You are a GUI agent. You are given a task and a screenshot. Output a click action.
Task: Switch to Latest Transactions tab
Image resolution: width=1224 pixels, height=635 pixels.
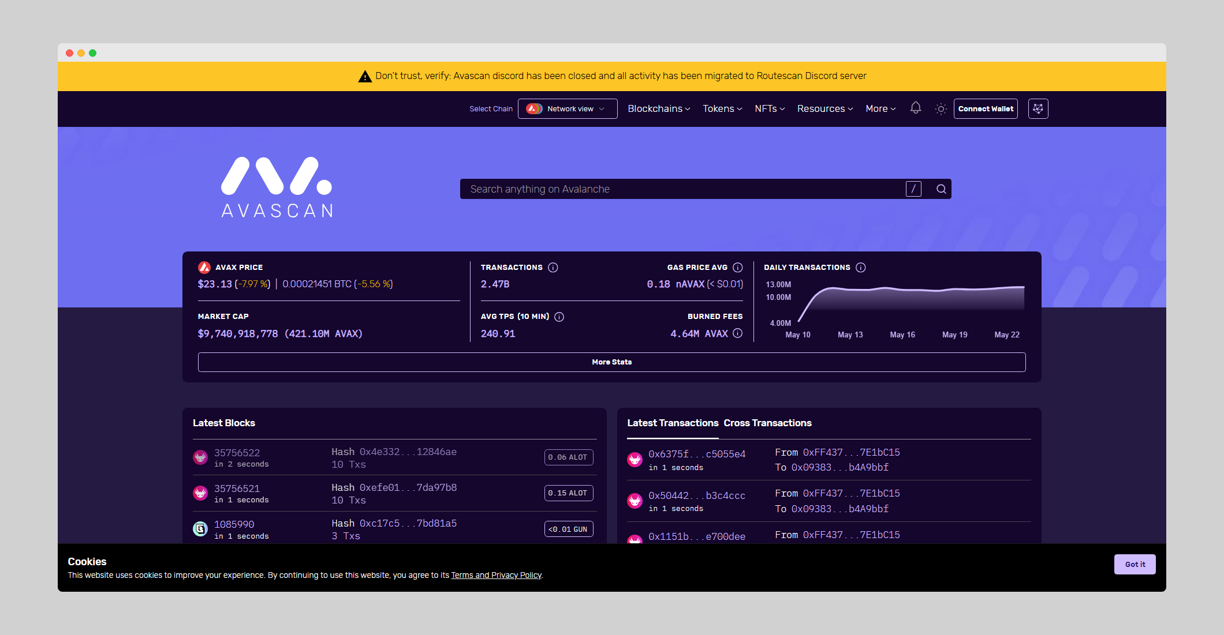pyautogui.click(x=673, y=423)
